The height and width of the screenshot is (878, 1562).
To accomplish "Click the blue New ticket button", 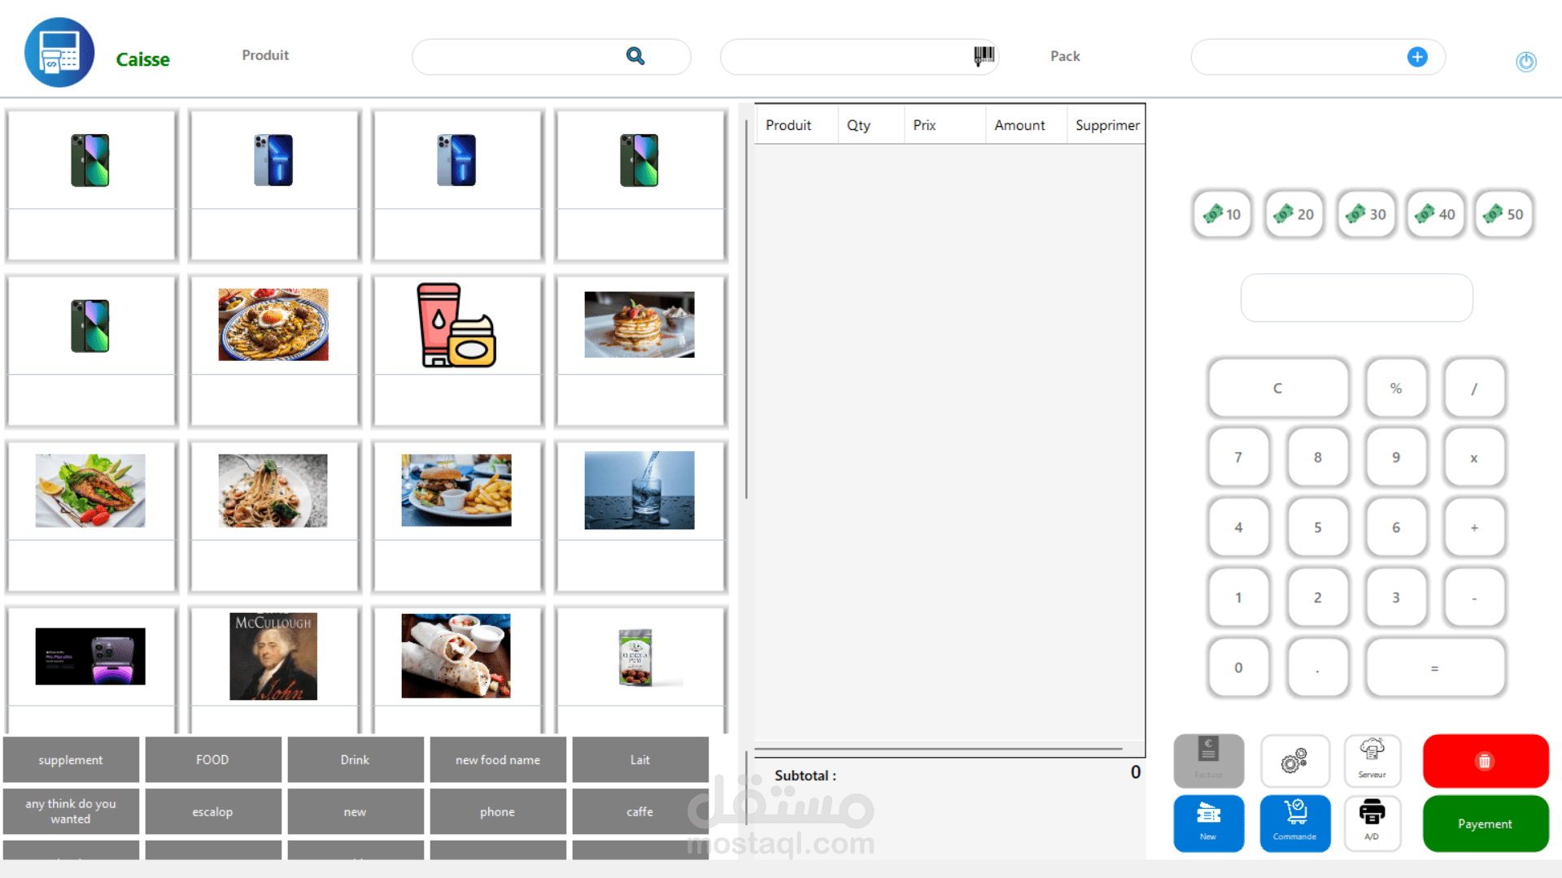I will pyautogui.click(x=1208, y=822).
